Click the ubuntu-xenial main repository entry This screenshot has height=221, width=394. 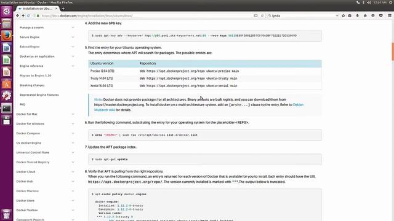(x=188, y=86)
